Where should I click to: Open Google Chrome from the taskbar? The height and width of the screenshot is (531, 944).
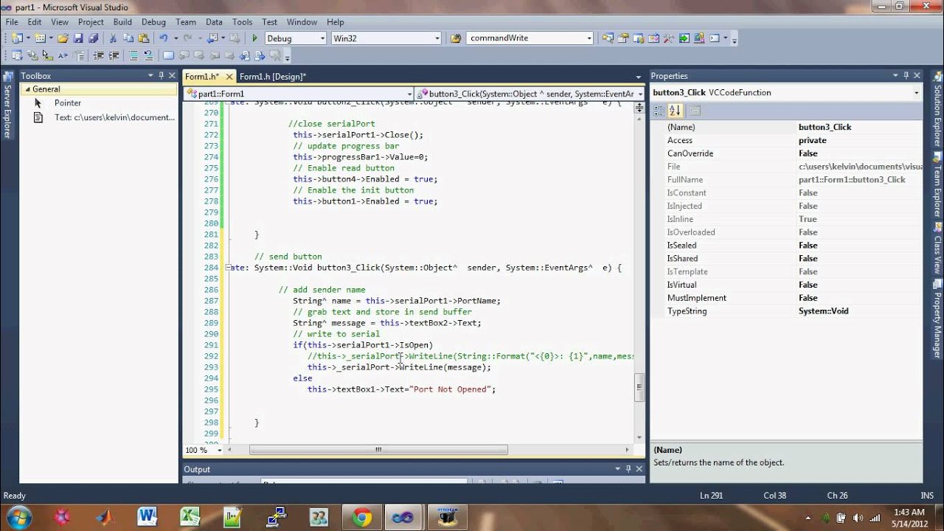coord(361,516)
